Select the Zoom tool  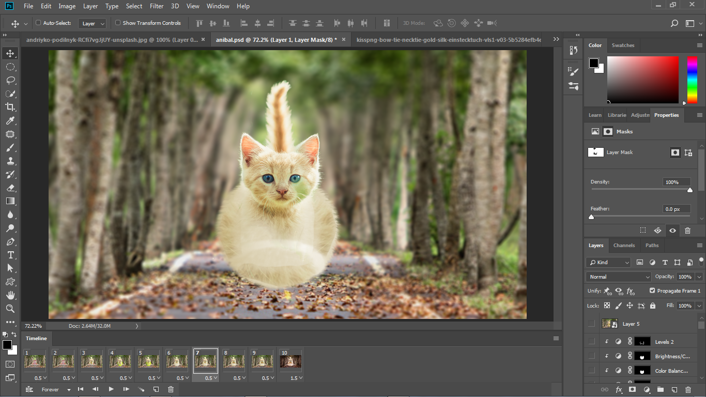coord(10,309)
